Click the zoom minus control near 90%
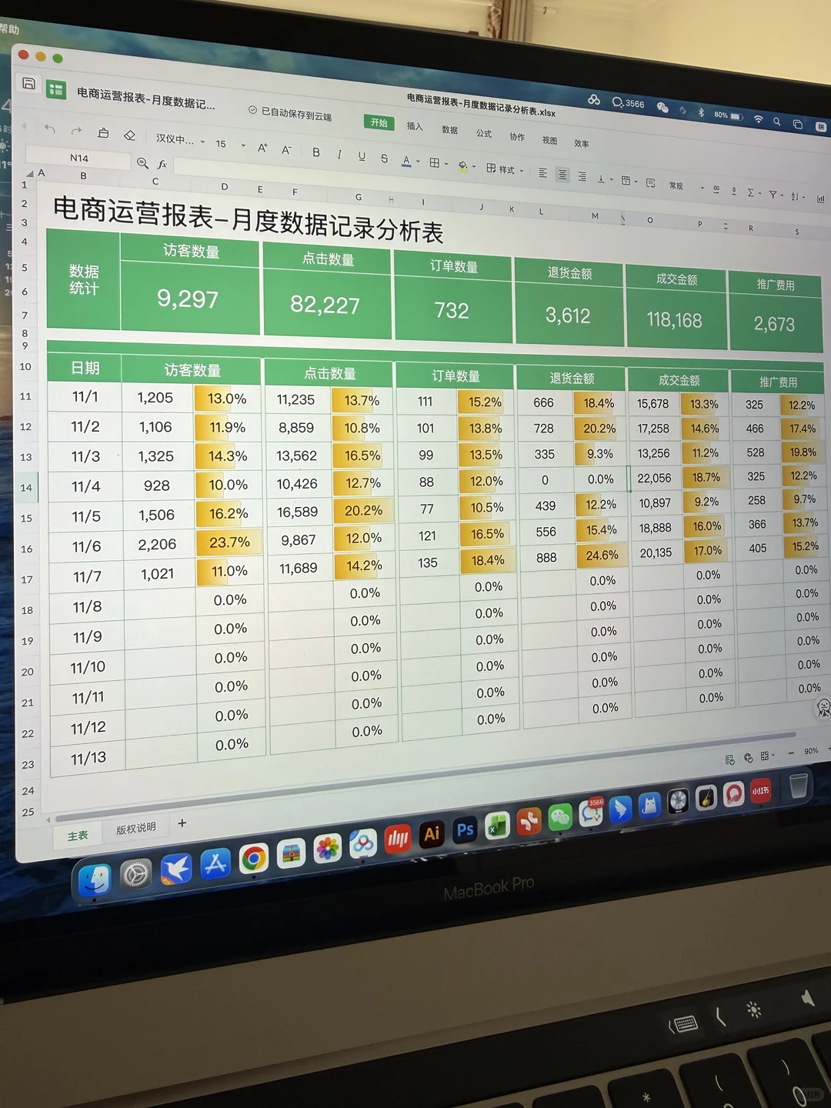The width and height of the screenshot is (831, 1108). (x=791, y=753)
